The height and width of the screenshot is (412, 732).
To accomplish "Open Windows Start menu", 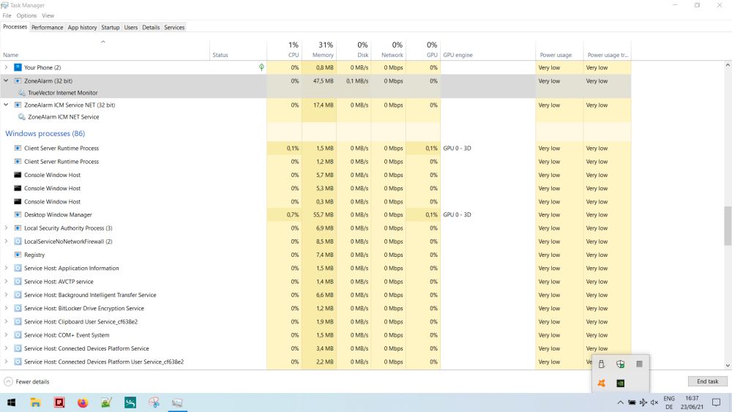I will tap(12, 402).
